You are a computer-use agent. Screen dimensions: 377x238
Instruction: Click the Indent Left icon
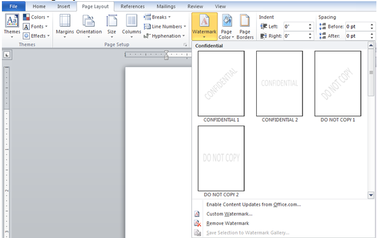[264, 26]
